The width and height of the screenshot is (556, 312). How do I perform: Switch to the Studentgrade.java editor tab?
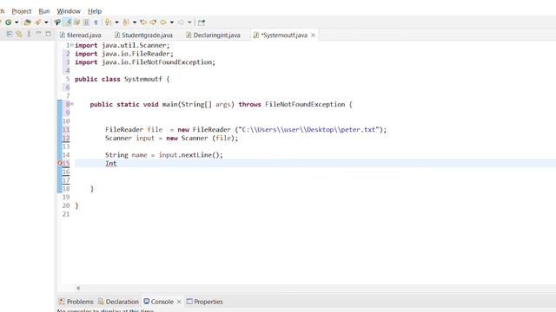(x=143, y=35)
